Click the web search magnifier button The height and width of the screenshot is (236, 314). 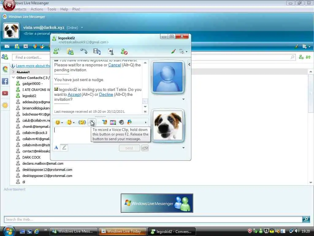(x=306, y=219)
